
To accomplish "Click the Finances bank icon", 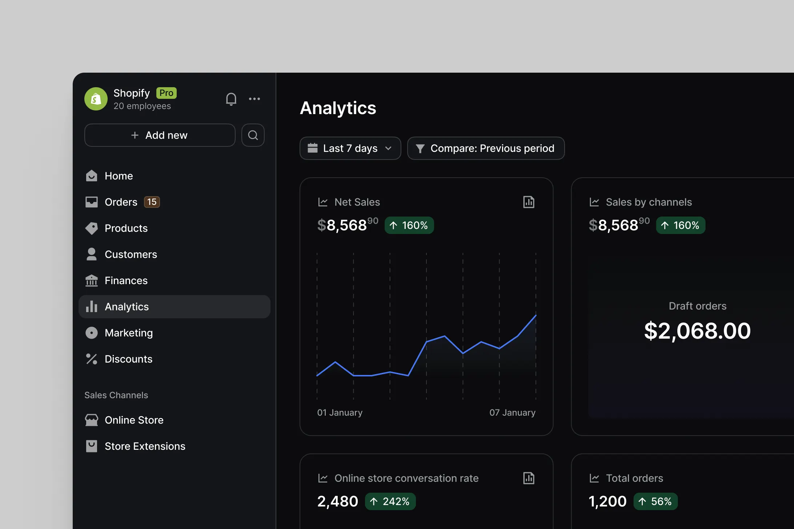I will pyautogui.click(x=92, y=280).
